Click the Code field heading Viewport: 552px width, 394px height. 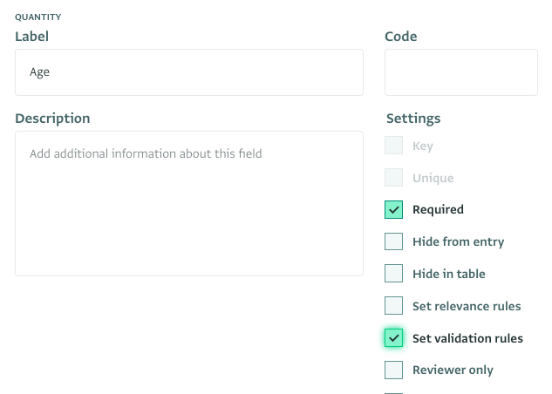[x=400, y=37]
